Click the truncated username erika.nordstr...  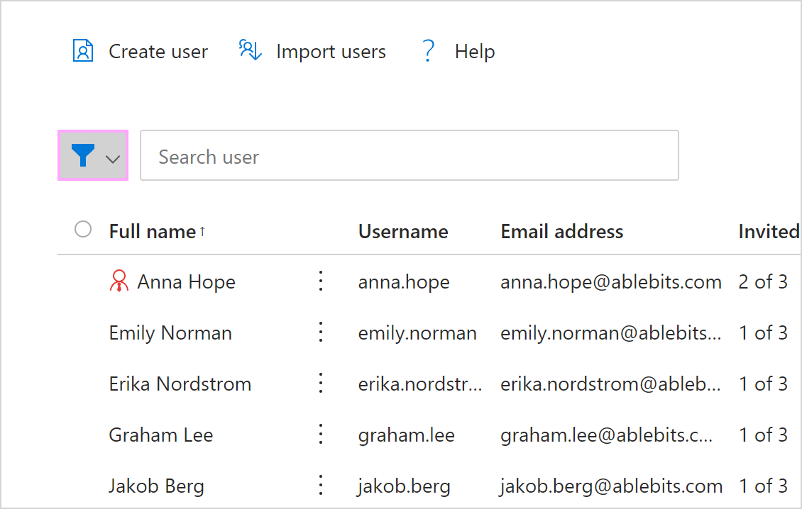(420, 384)
